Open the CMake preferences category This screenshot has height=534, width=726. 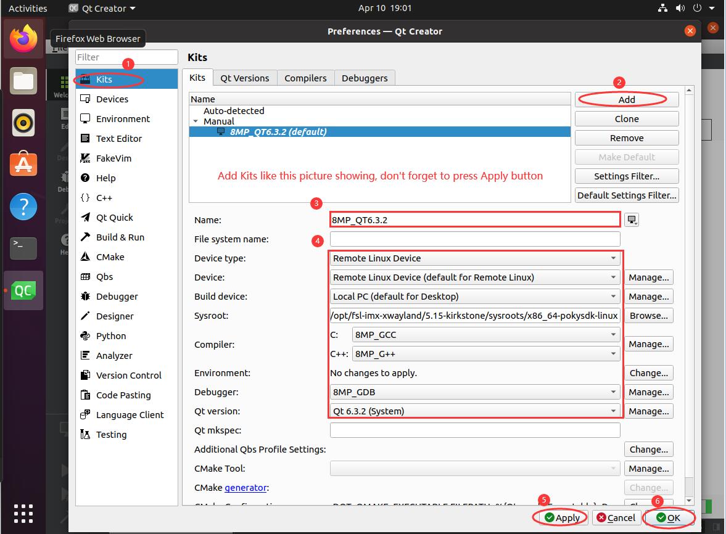(126, 257)
